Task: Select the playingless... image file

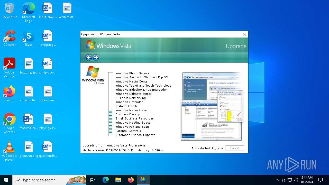Action: [x=48, y=122]
